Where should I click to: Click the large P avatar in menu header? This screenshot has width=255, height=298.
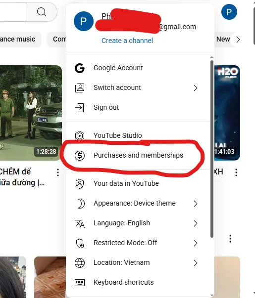(x=83, y=21)
